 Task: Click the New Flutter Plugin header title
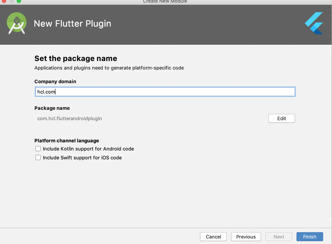72,24
